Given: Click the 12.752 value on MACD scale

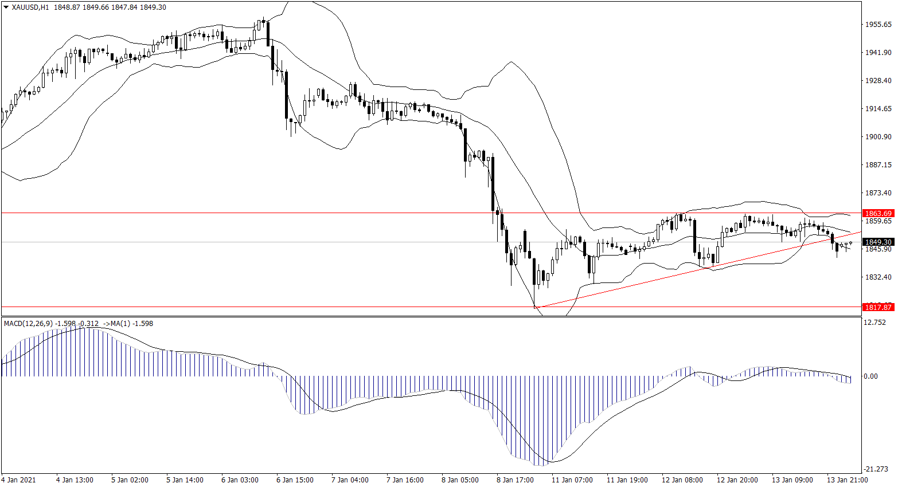Looking at the screenshot, I should (x=874, y=323).
